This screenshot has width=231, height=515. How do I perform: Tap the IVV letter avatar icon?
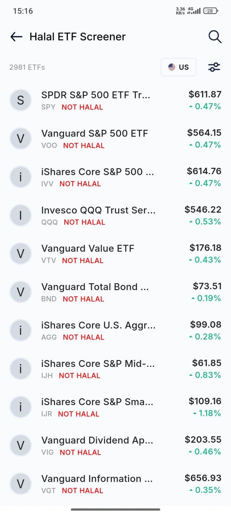tap(20, 177)
